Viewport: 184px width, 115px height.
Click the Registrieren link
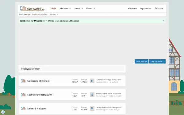point(145,9)
